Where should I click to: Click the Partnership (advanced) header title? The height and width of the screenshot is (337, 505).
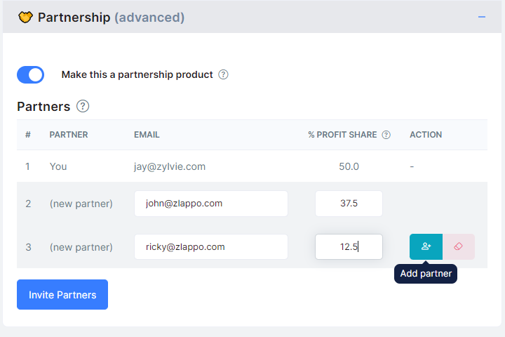[111, 18]
